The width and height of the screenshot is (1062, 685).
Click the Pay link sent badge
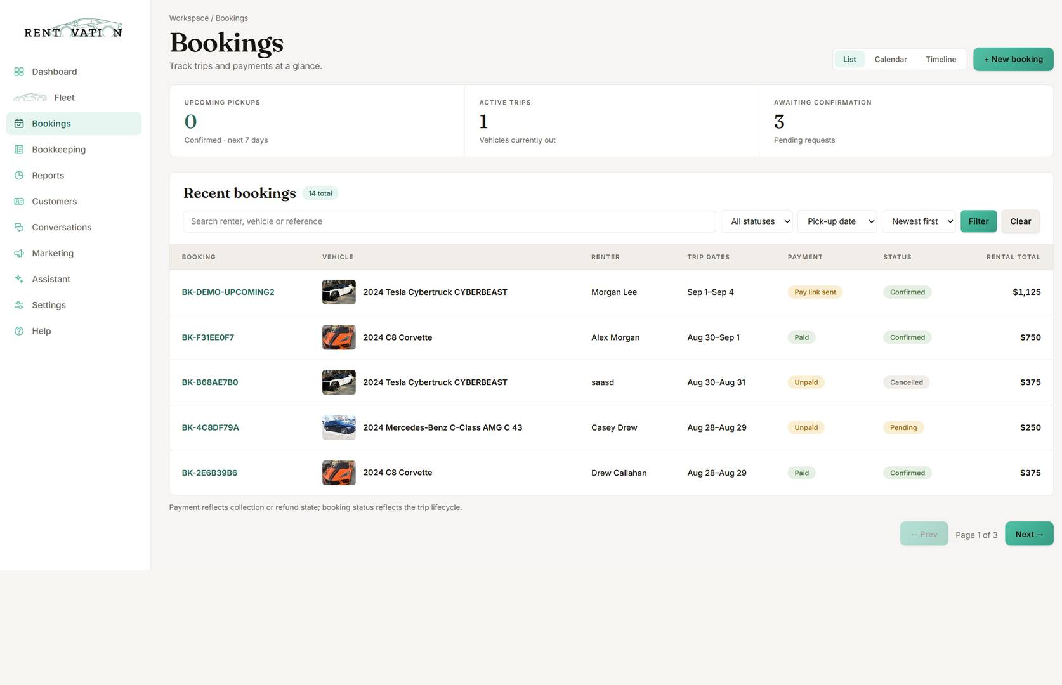815,292
